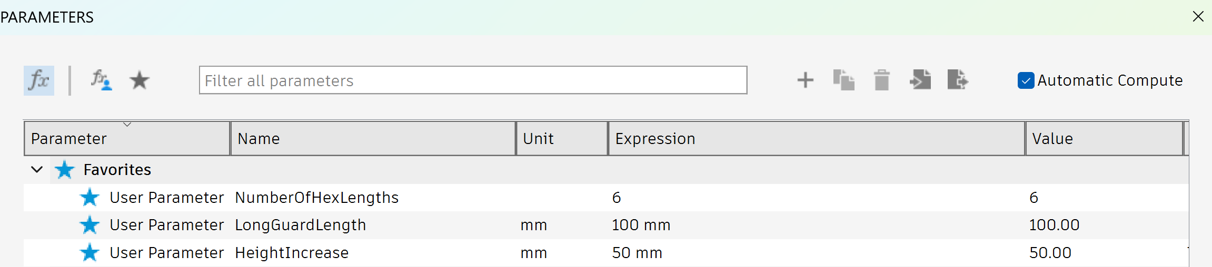Edit the LongGuardLength expression 100 mm
This screenshot has height=267, width=1212.
641,225
